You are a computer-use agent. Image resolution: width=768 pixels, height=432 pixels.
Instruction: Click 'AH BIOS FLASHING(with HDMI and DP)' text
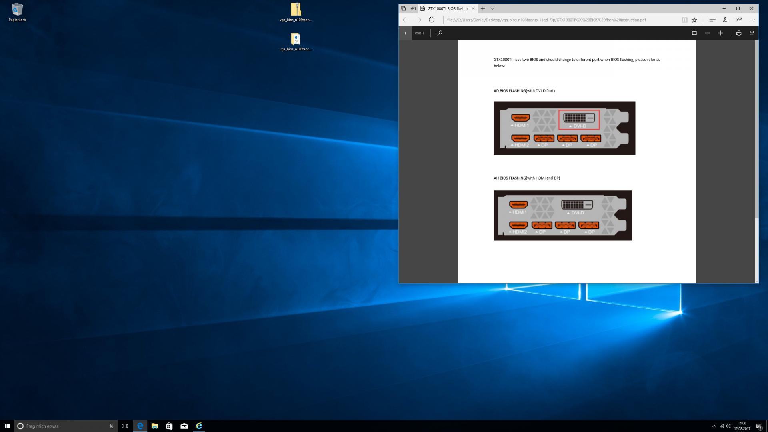coord(527,178)
